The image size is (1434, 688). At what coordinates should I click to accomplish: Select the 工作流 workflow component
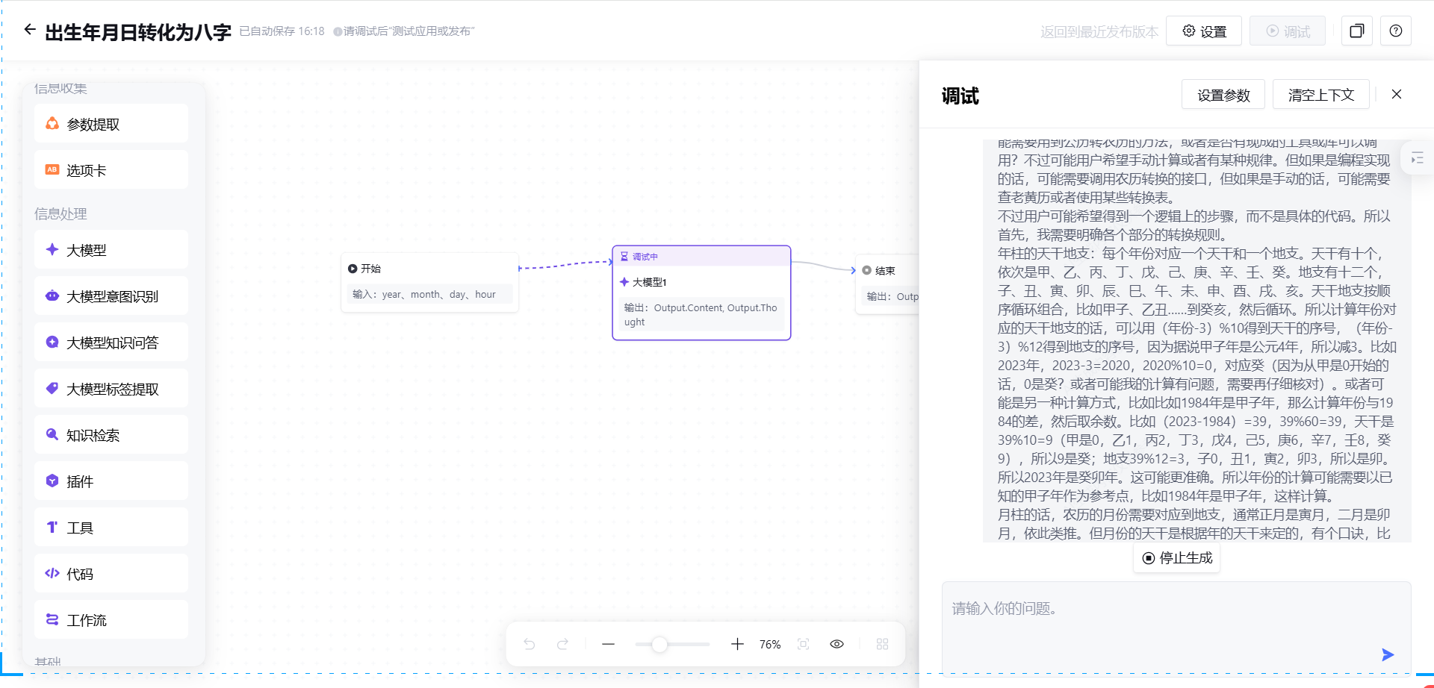click(x=111, y=620)
